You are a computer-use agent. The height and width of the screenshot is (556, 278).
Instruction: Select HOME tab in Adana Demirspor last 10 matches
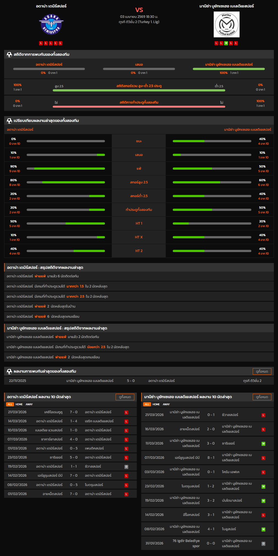[x=19, y=404]
